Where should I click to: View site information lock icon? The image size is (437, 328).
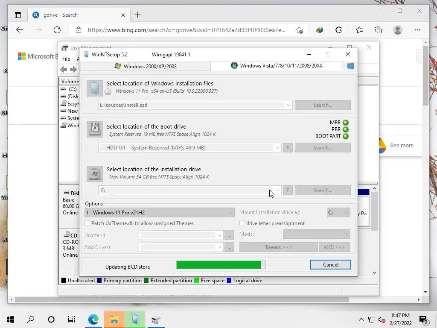point(79,30)
